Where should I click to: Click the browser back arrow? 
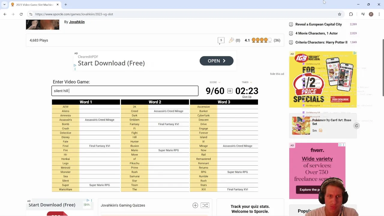point(5,14)
